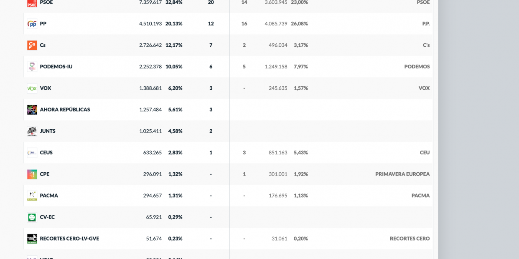Click the Cs seat count 7
The height and width of the screenshot is (259, 519).
coord(211,45)
